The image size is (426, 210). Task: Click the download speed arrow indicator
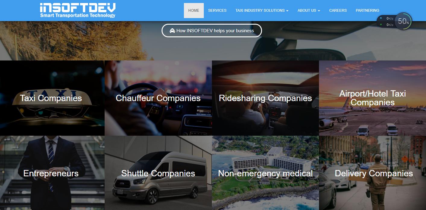pos(381,25)
